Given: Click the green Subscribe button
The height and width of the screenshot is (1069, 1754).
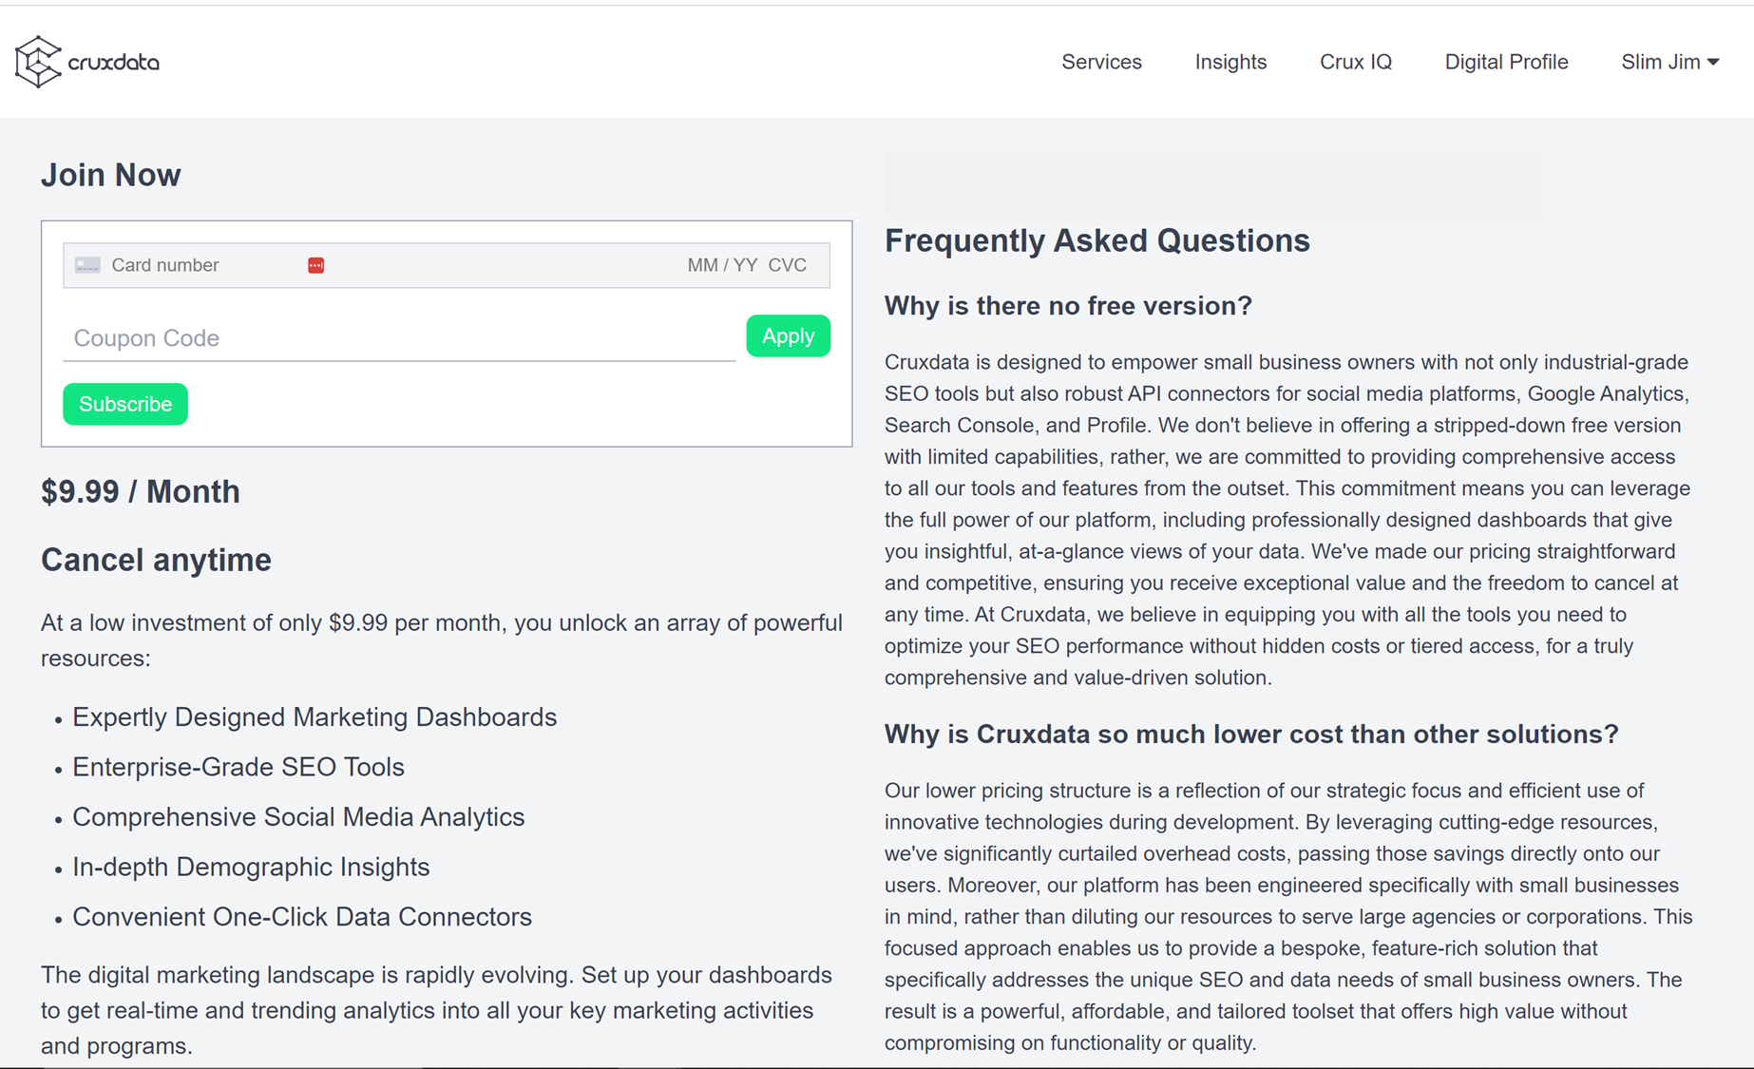Looking at the screenshot, I should 125,404.
